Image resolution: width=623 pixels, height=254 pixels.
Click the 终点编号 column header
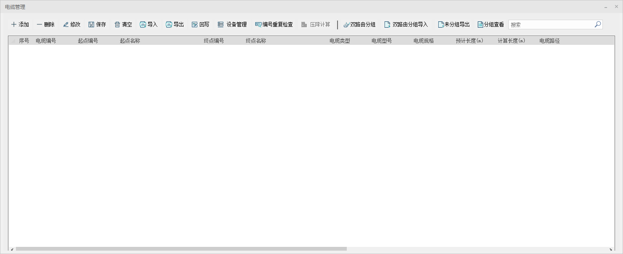point(214,41)
